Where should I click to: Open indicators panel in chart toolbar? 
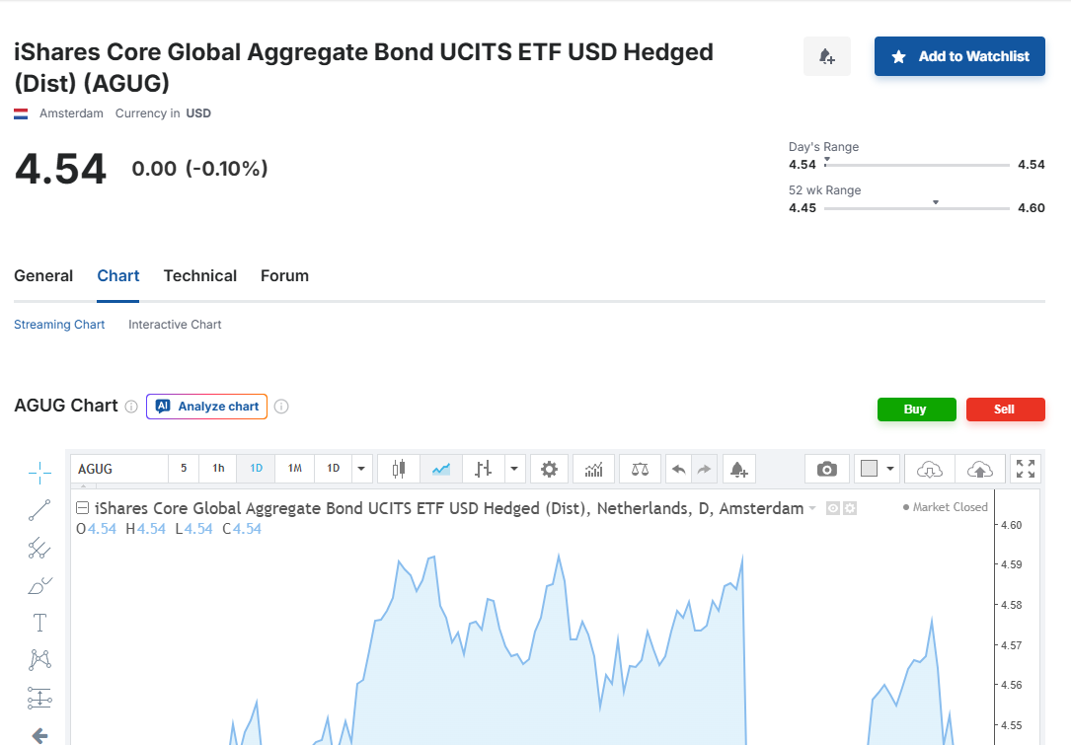tap(593, 469)
